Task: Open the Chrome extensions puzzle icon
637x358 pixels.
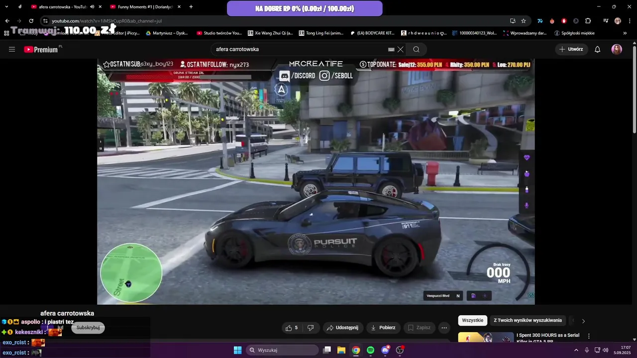Action: [588, 21]
